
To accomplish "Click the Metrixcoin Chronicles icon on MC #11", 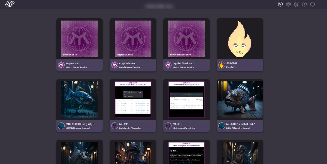I will [114, 126].
